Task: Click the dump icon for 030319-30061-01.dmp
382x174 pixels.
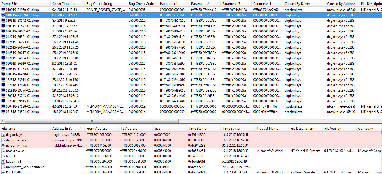Action: (x=3, y=31)
